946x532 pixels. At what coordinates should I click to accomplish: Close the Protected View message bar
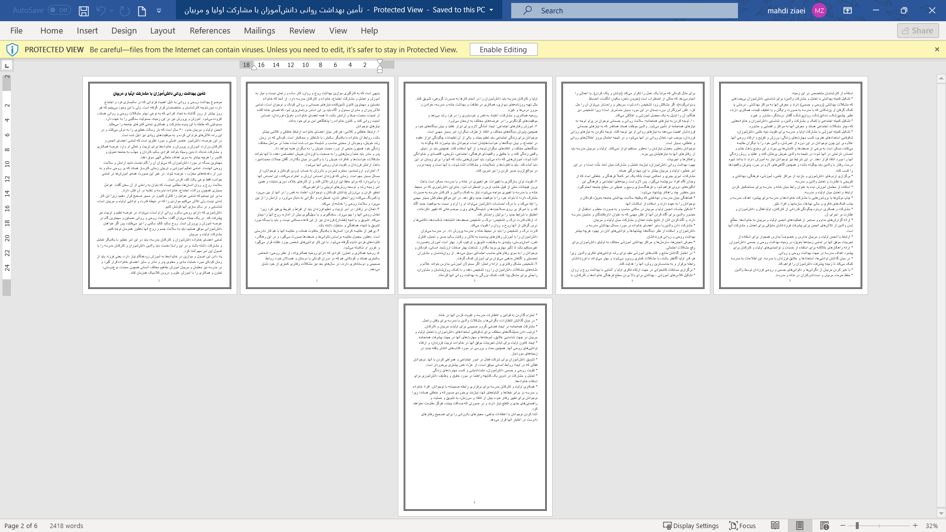click(937, 49)
